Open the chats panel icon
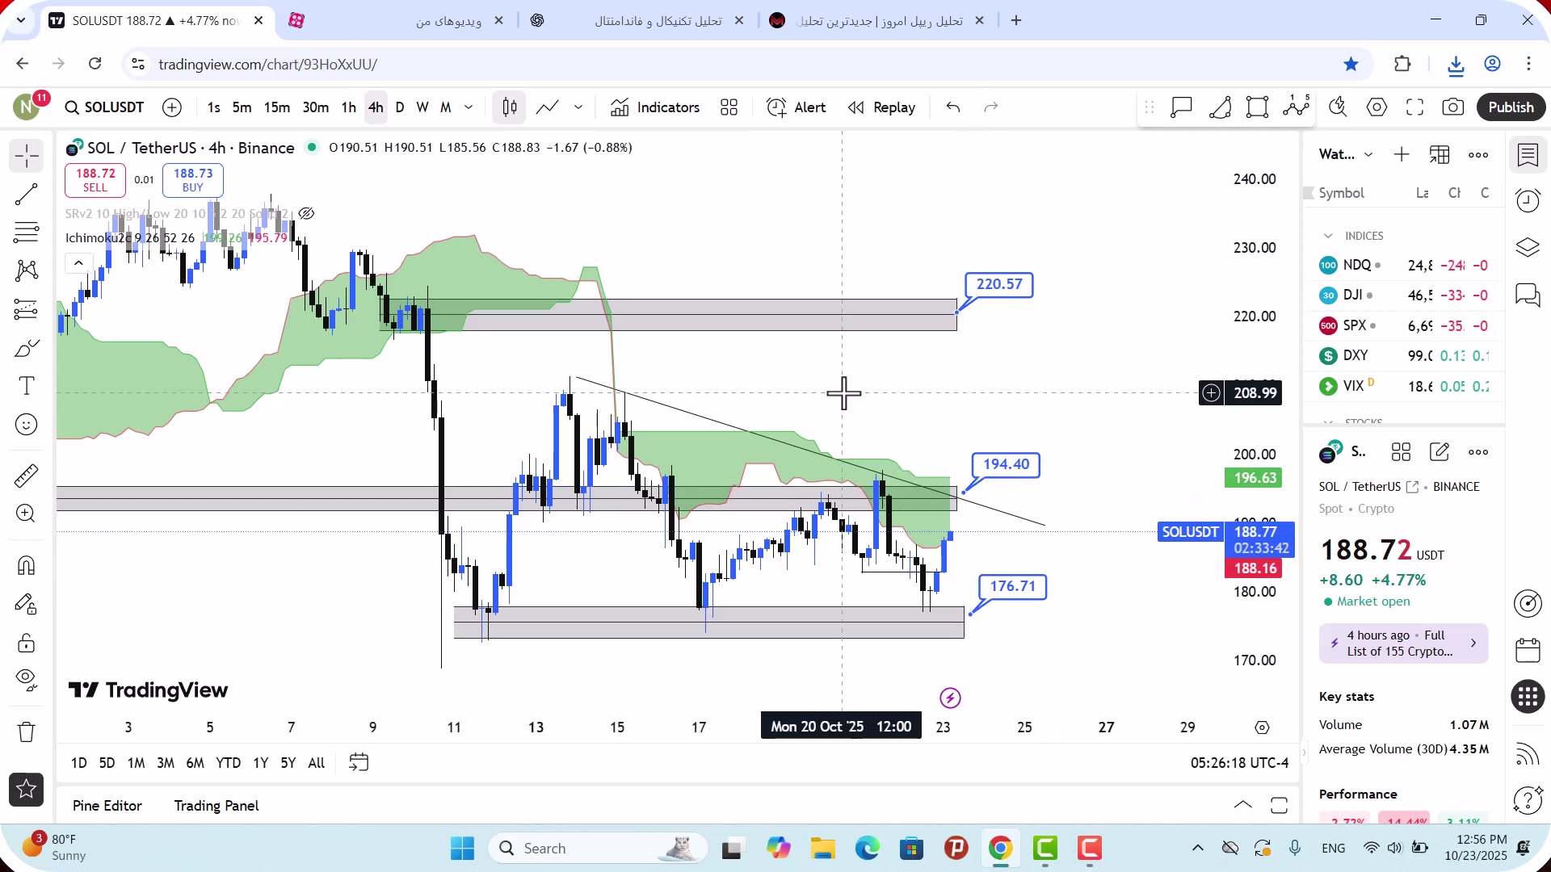1551x872 pixels. pos(1528,295)
